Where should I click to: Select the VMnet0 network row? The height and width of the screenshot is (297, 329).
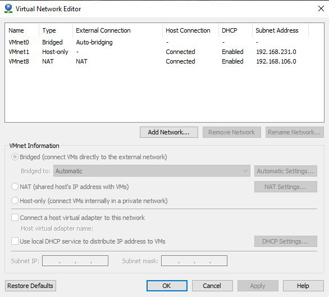[x=164, y=42]
